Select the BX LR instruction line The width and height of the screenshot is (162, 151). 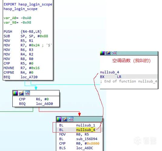[x=129, y=77]
